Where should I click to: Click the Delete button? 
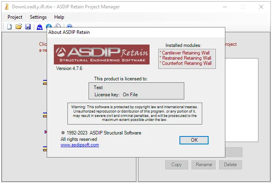(231, 165)
